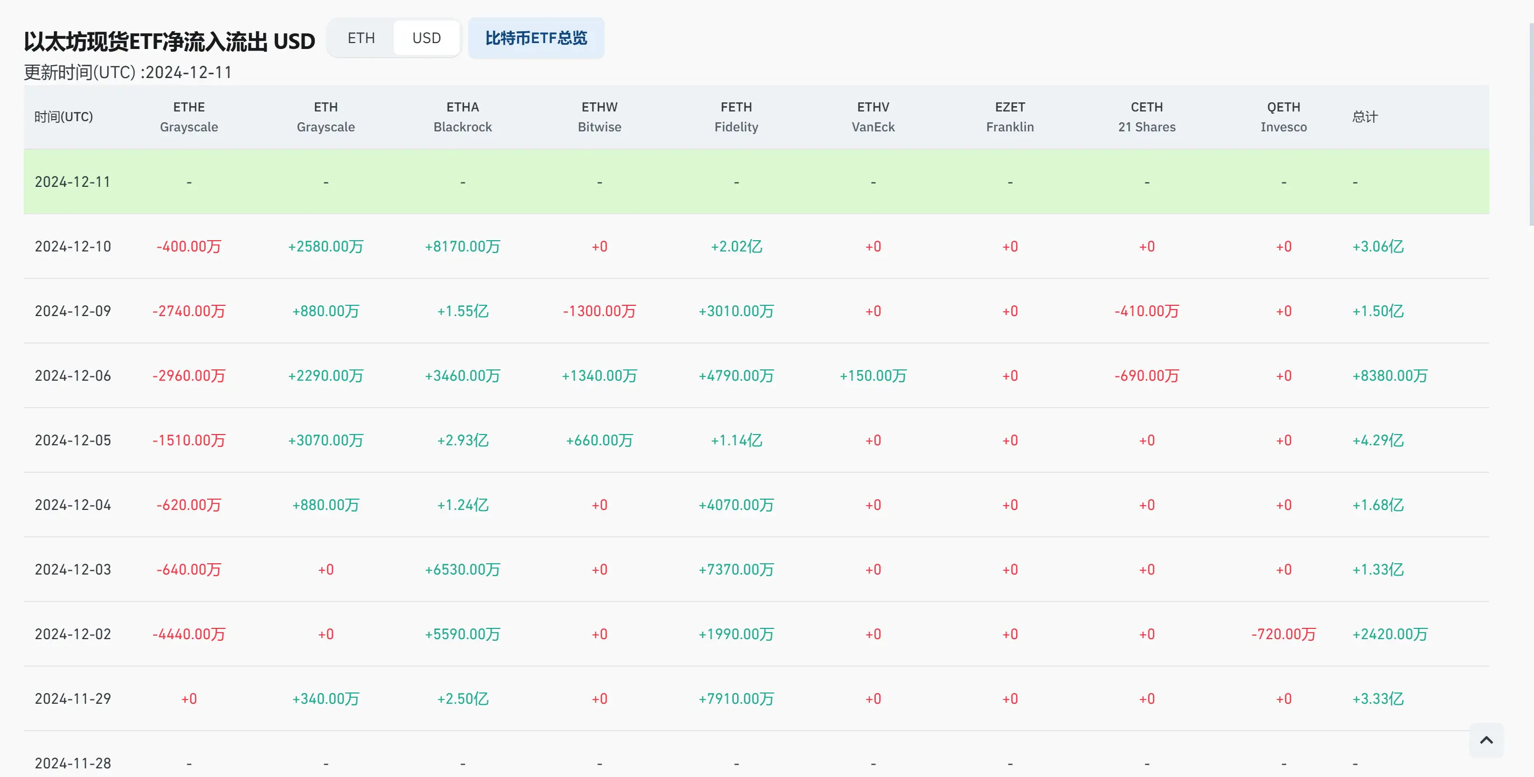Click the 2024-12-10 total value +3.06亿
1534x777 pixels.
pos(1377,246)
